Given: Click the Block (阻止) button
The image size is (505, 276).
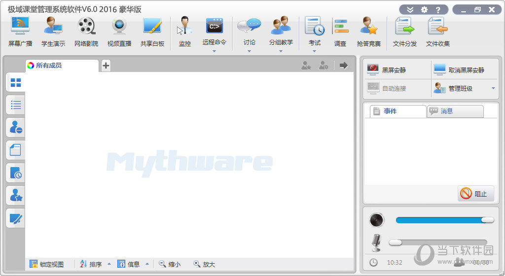Looking at the screenshot, I should (476, 194).
